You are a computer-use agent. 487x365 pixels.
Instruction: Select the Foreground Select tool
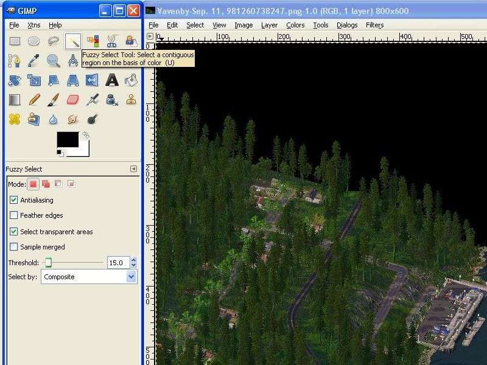tap(131, 41)
